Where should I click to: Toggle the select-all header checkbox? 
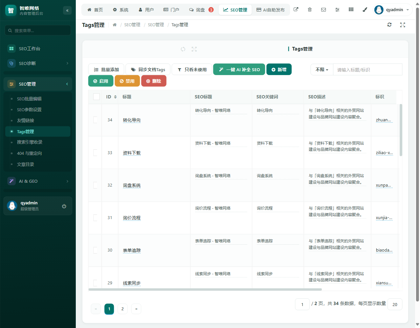pyautogui.click(x=96, y=97)
